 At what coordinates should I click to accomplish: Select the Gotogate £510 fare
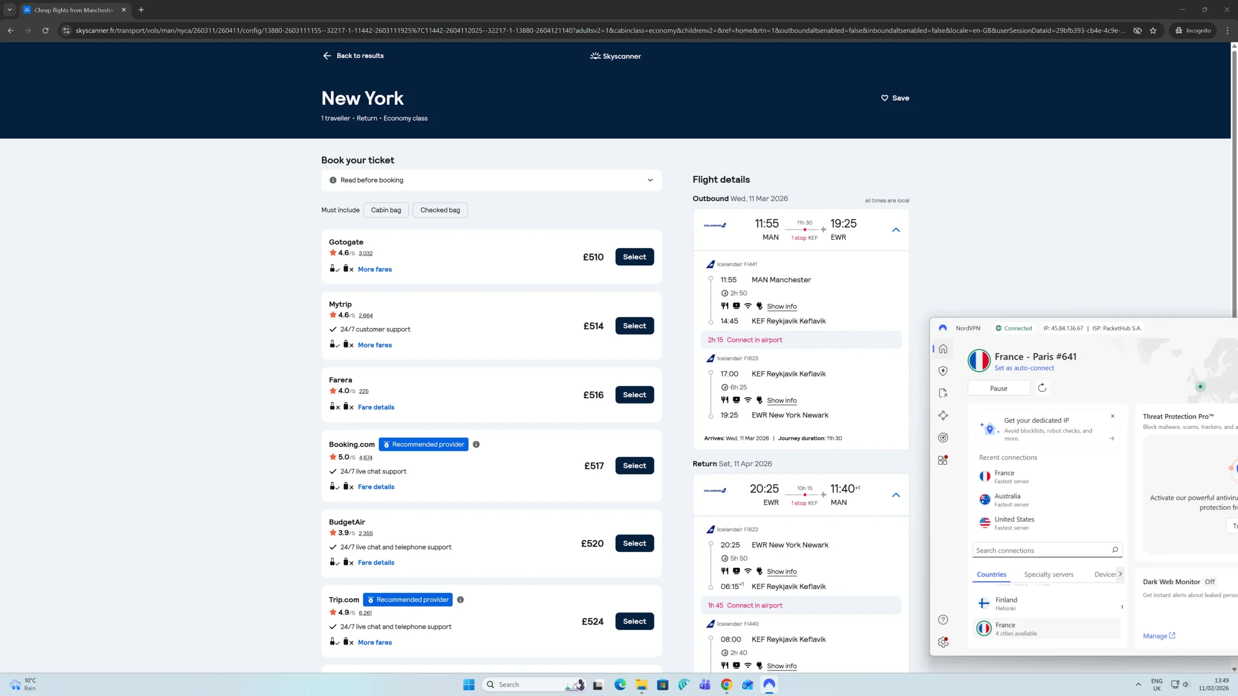click(x=634, y=257)
